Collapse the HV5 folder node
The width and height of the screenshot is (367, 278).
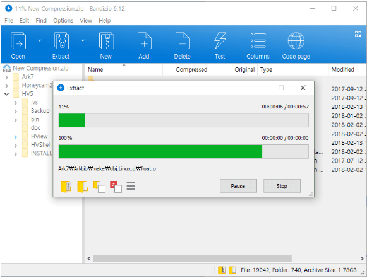click(6, 94)
